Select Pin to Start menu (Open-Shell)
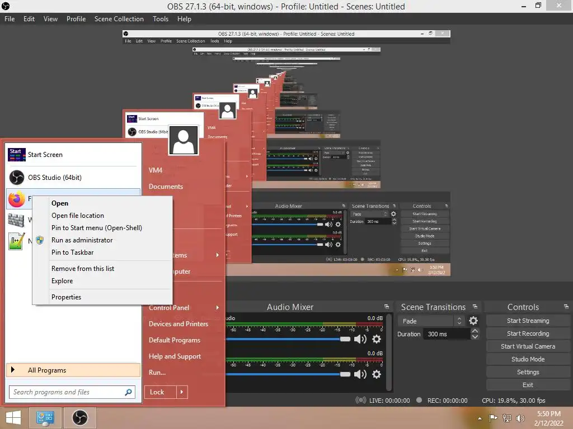 pyautogui.click(x=102, y=228)
